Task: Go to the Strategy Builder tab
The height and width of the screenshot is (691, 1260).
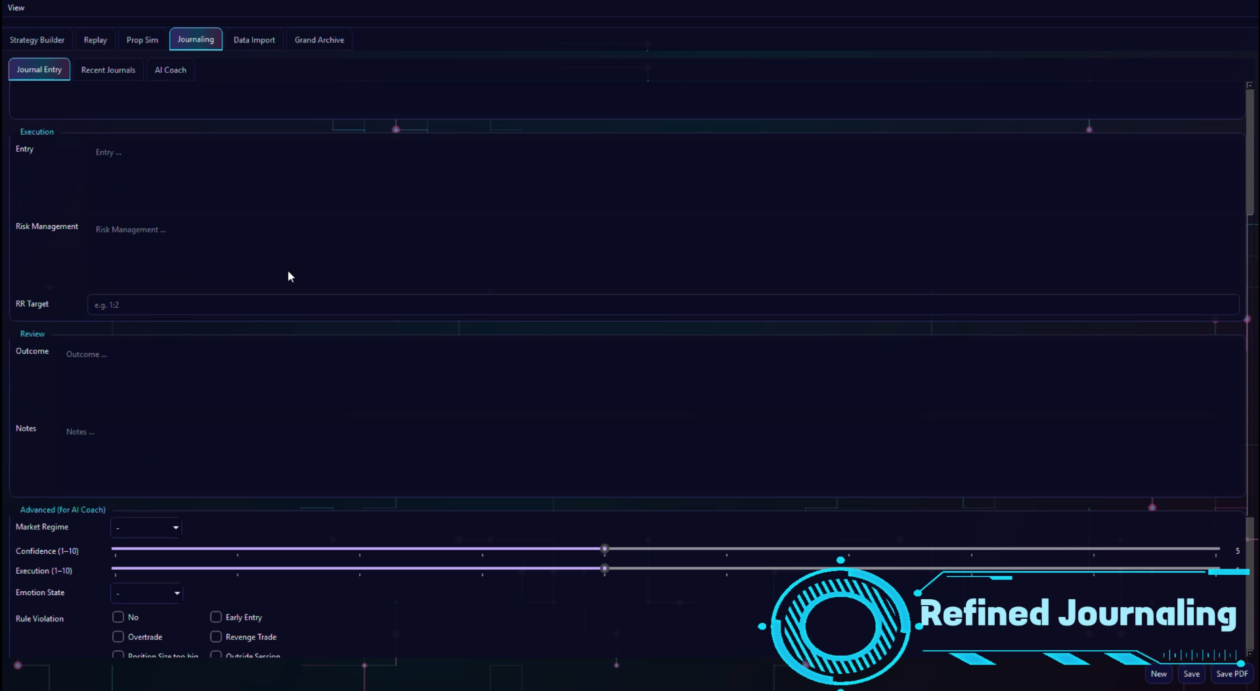Action: (x=37, y=40)
